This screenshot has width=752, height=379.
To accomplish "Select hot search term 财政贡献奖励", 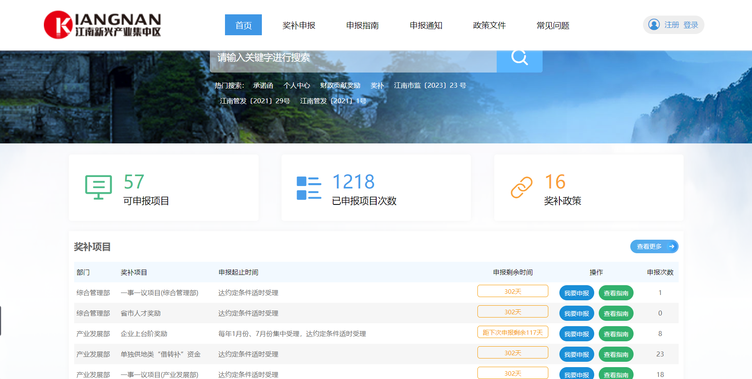I will pos(340,85).
